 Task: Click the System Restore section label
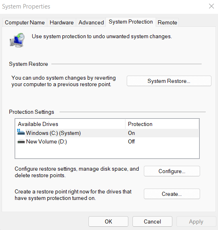(29, 64)
